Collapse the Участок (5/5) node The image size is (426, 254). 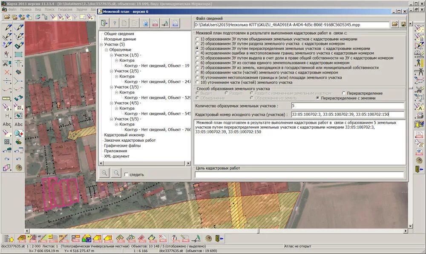coord(111,119)
